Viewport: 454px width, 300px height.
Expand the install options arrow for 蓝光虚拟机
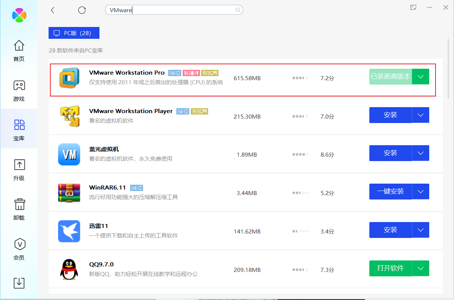(x=421, y=153)
